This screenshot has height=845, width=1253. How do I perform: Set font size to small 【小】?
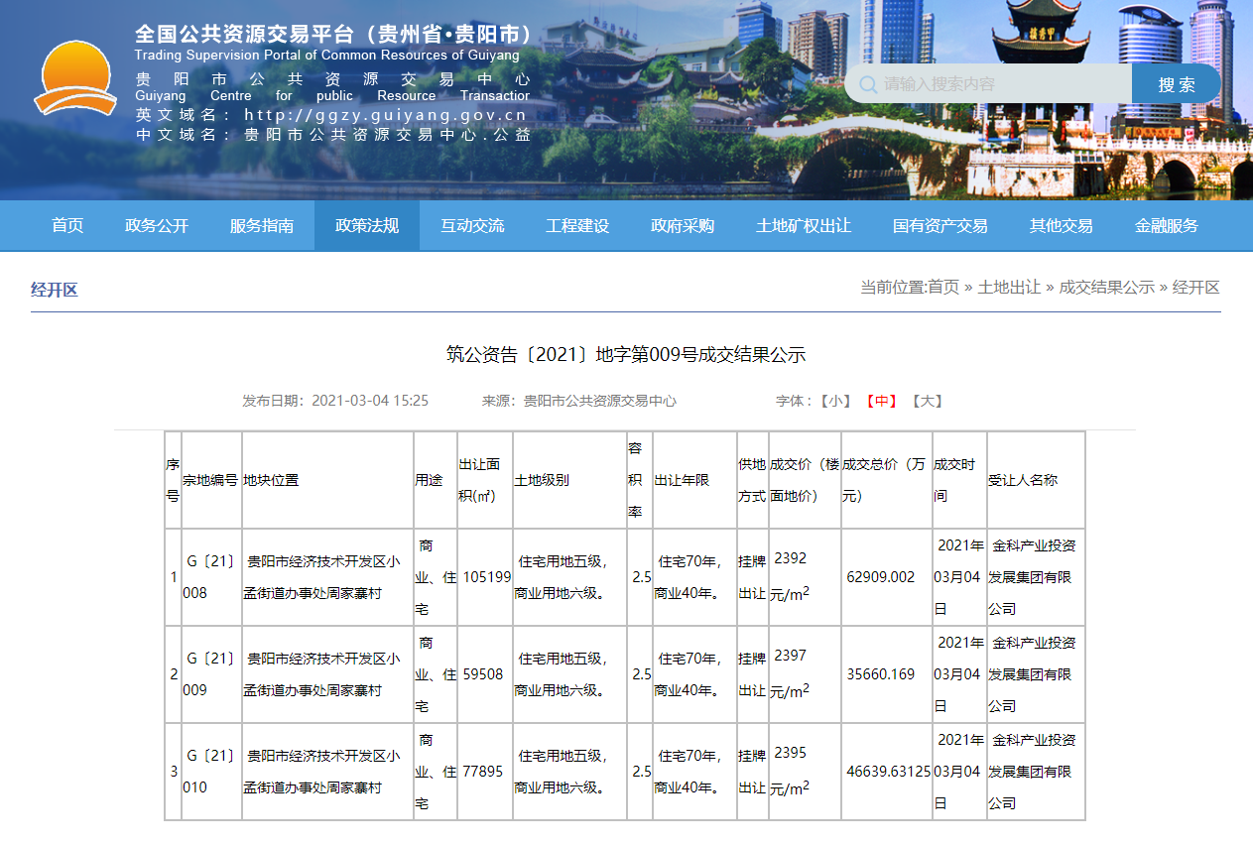(x=834, y=401)
